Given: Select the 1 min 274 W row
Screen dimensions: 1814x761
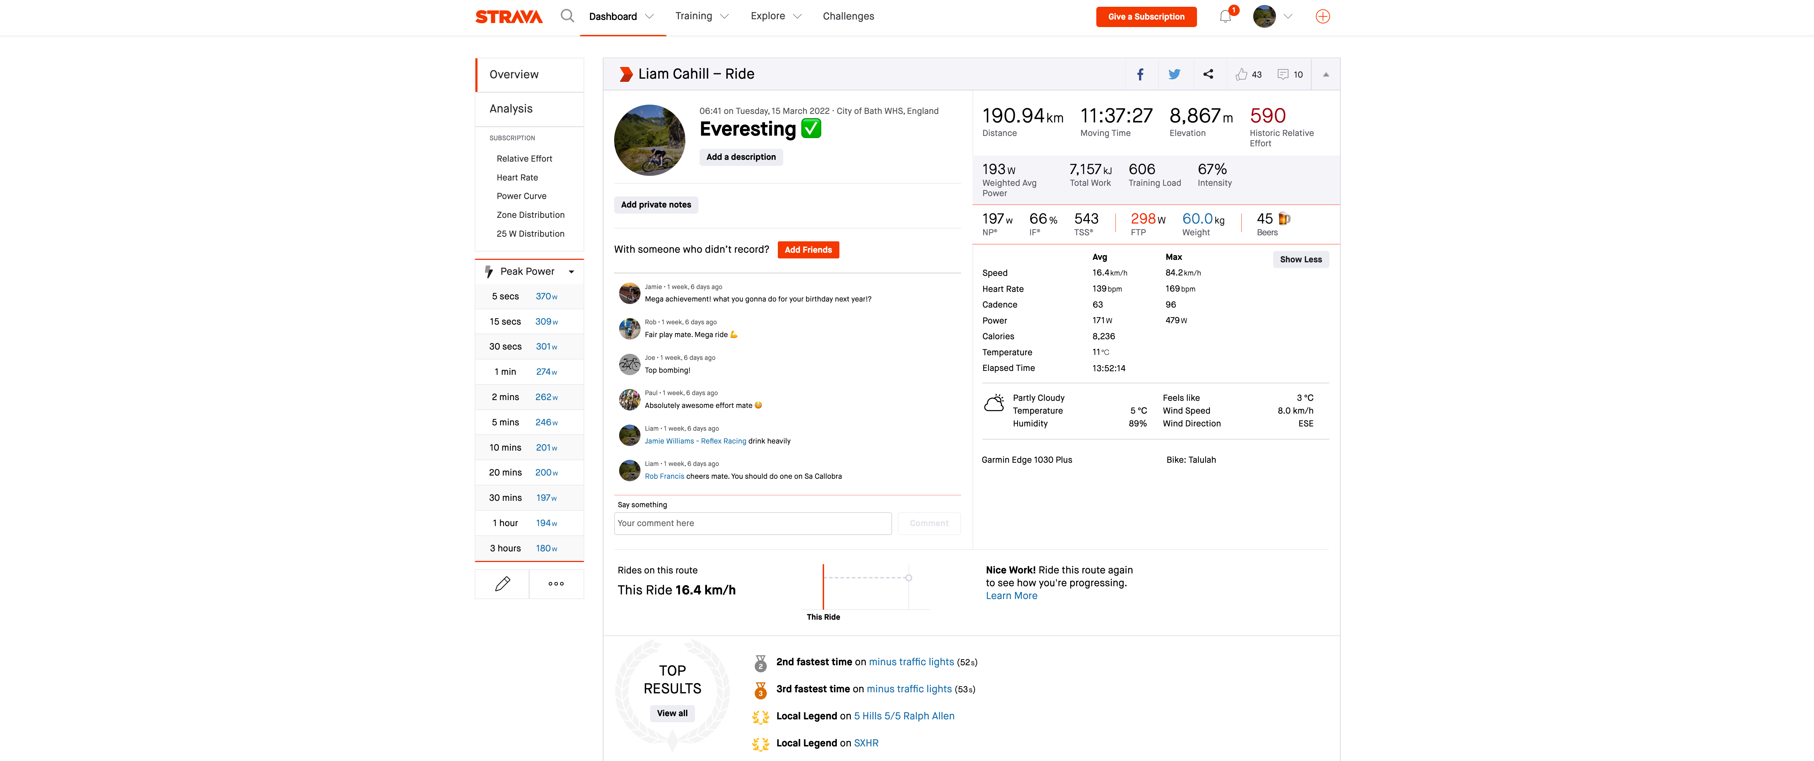Looking at the screenshot, I should (529, 372).
